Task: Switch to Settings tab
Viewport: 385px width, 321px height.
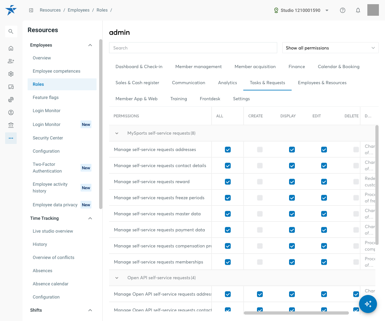Action: (241, 99)
